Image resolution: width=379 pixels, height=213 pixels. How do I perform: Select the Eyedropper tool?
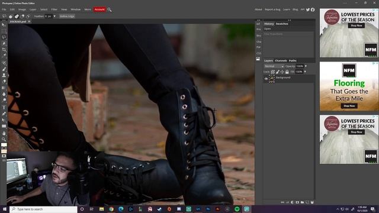[4, 55]
